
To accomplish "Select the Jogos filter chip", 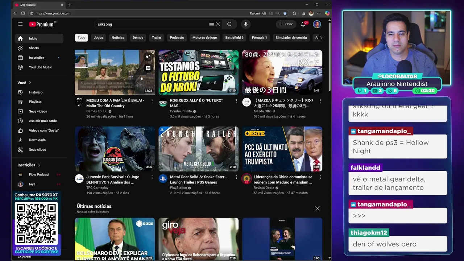I will pyautogui.click(x=98, y=38).
